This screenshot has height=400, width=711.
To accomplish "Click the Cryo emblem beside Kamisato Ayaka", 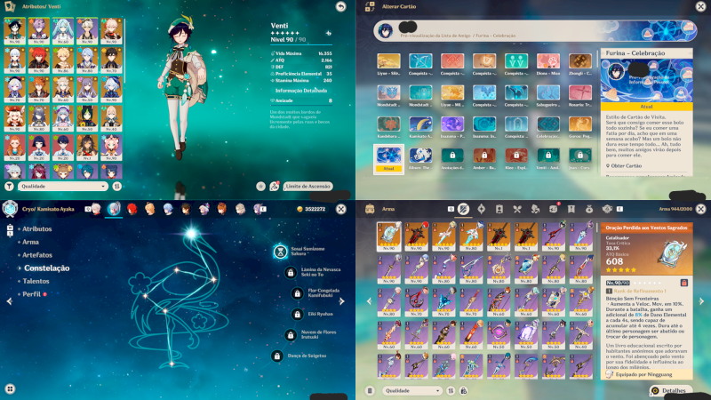I will [x=10, y=209].
